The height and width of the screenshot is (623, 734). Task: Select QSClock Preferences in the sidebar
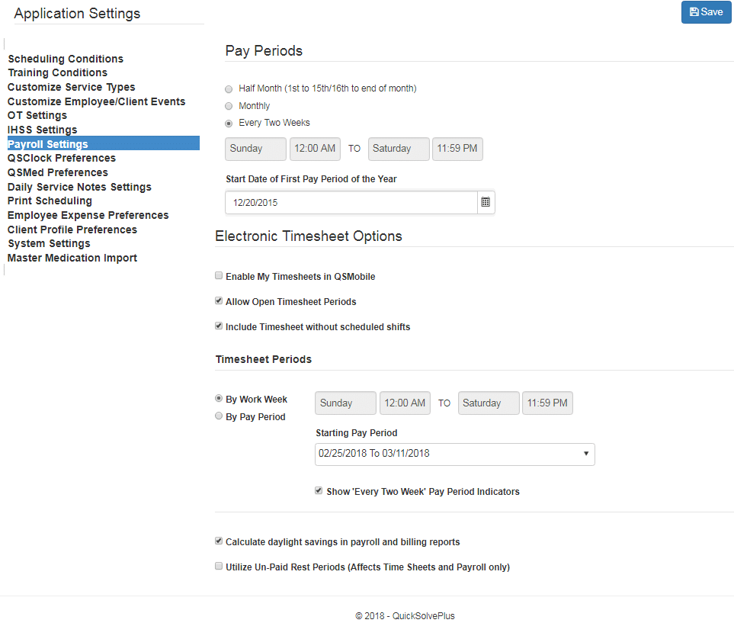61,158
